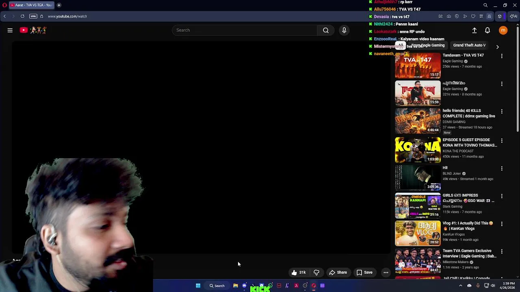Click the taskbar Search box

coord(217,286)
